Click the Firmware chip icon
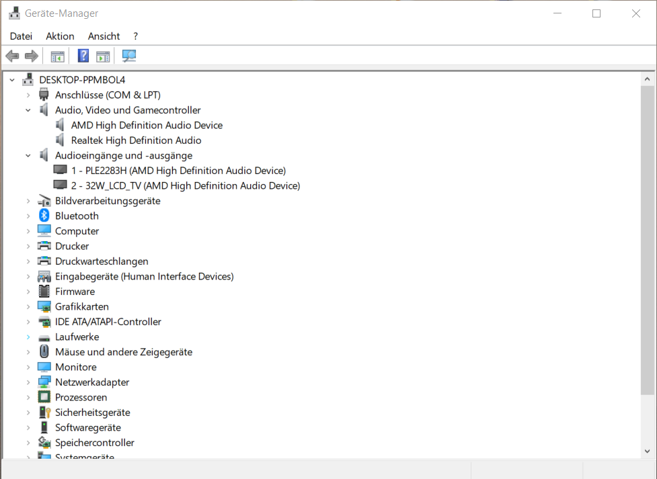This screenshot has height=479, width=657. coord(44,291)
